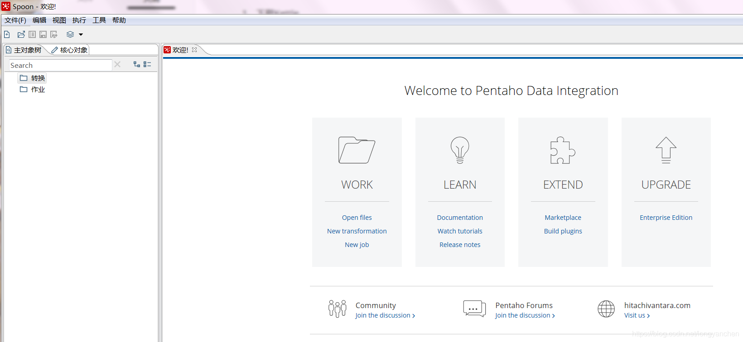Select the 欢迎! welcome tab
The width and height of the screenshot is (743, 342).
click(x=180, y=50)
